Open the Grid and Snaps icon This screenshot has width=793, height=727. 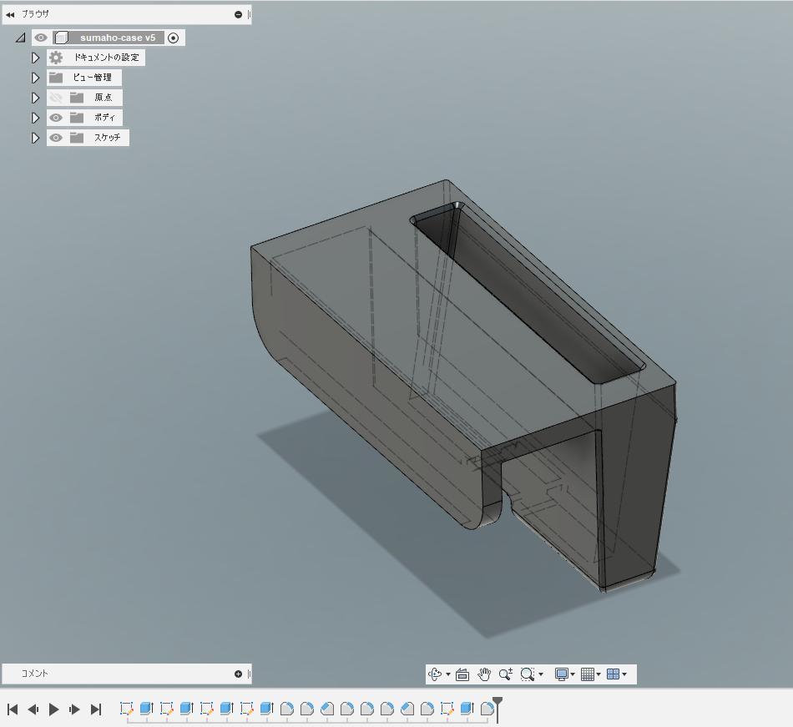coord(587,674)
